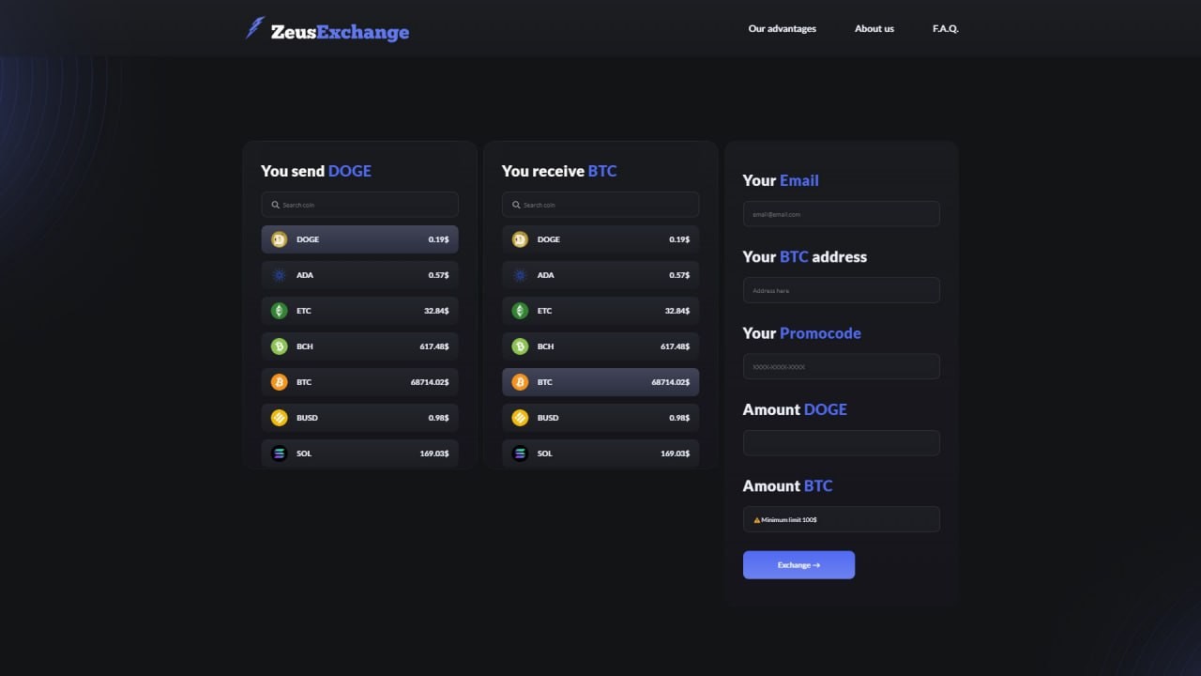Select the SOL coin icon in You receive
This screenshot has height=676, width=1201.
520,453
